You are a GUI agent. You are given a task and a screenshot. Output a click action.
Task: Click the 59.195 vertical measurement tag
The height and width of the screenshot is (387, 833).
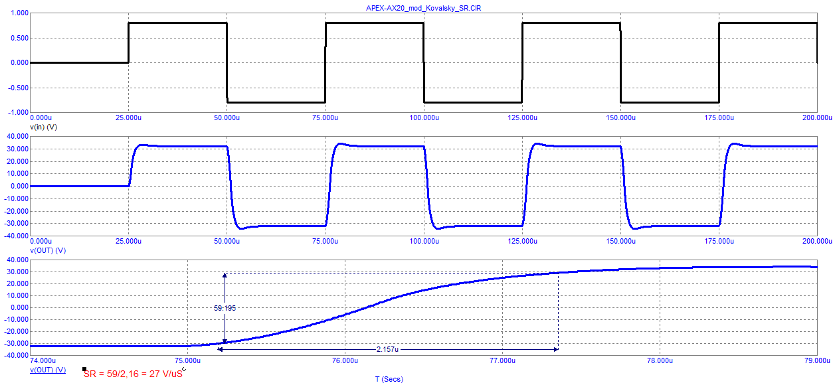[225, 308]
